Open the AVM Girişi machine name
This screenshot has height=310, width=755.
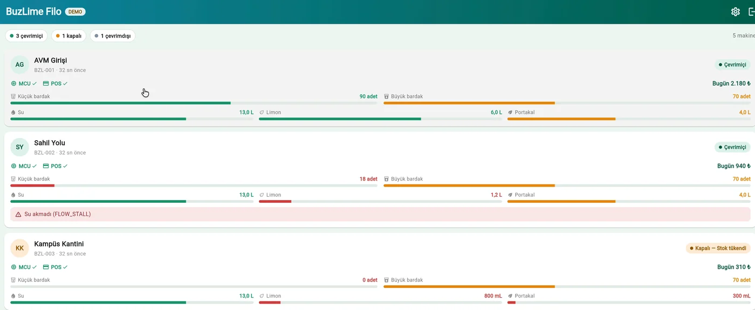(x=51, y=60)
